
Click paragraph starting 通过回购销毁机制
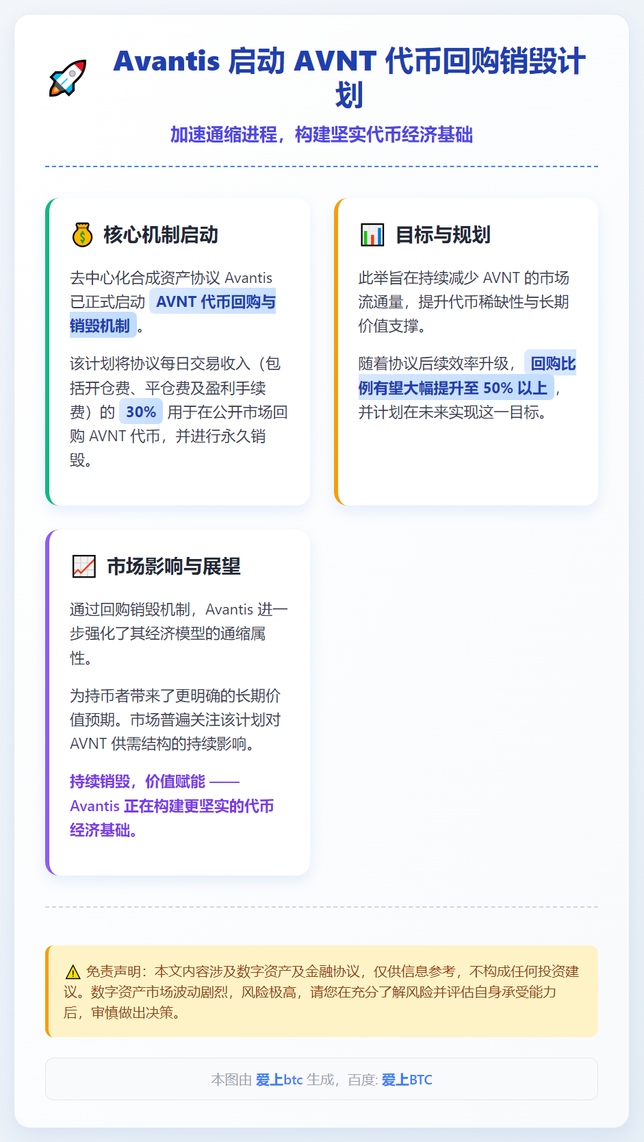click(179, 634)
